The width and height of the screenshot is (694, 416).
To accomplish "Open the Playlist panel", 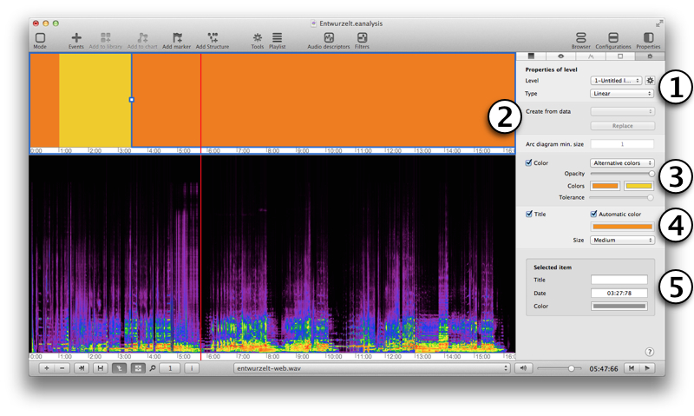I will tap(277, 38).
